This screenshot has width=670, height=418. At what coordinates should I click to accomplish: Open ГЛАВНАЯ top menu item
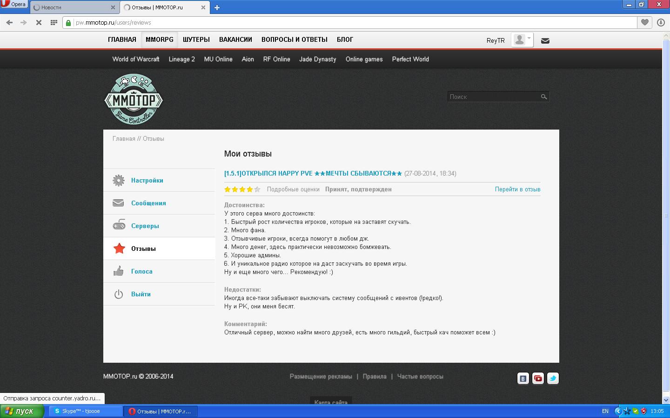point(122,39)
